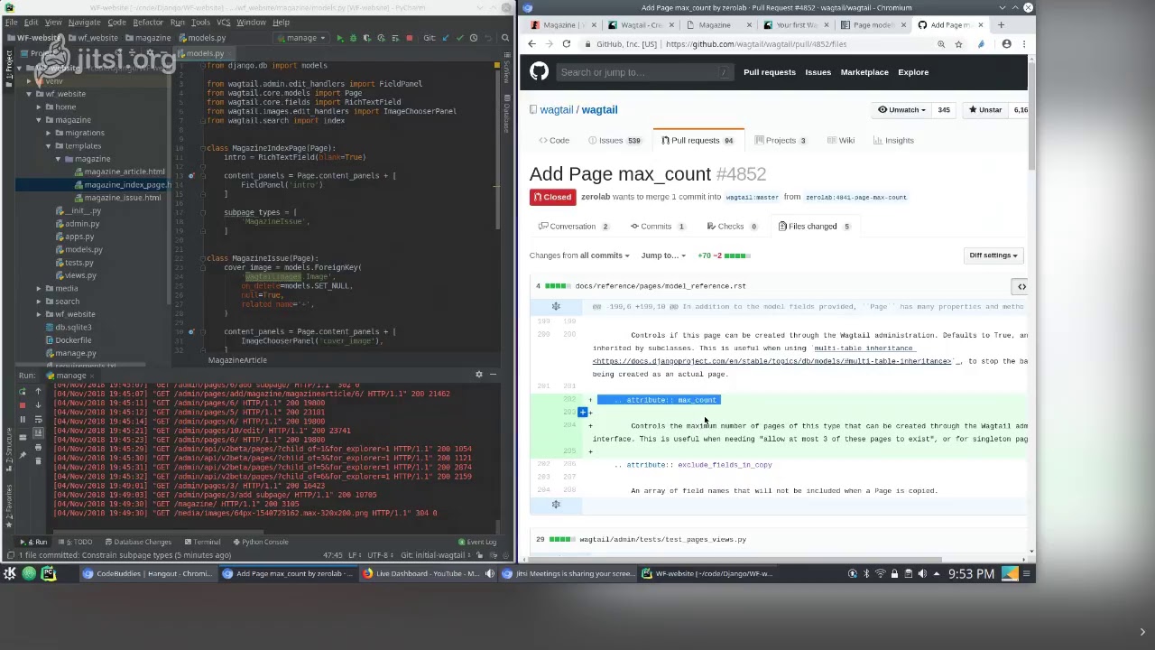1155x650 pixels.
Task: Click the Git update project arrow icon
Action: pos(446,38)
